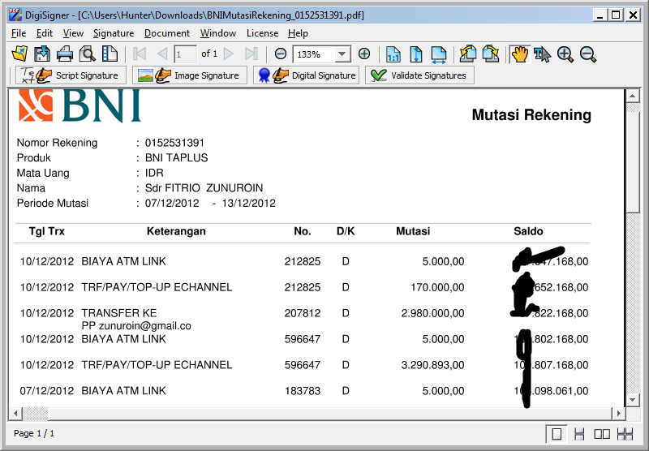This screenshot has height=451, width=649.
Task: Open the Signature menu
Action: pyautogui.click(x=114, y=33)
